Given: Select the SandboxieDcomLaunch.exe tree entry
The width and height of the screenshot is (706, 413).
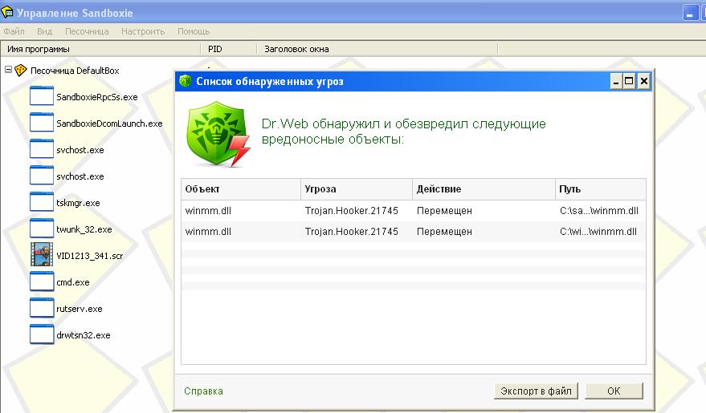Looking at the screenshot, I should coord(109,123).
